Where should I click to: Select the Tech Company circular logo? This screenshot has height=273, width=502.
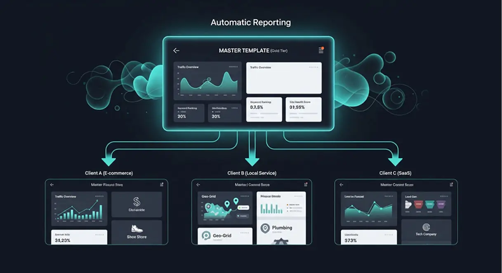click(x=426, y=227)
